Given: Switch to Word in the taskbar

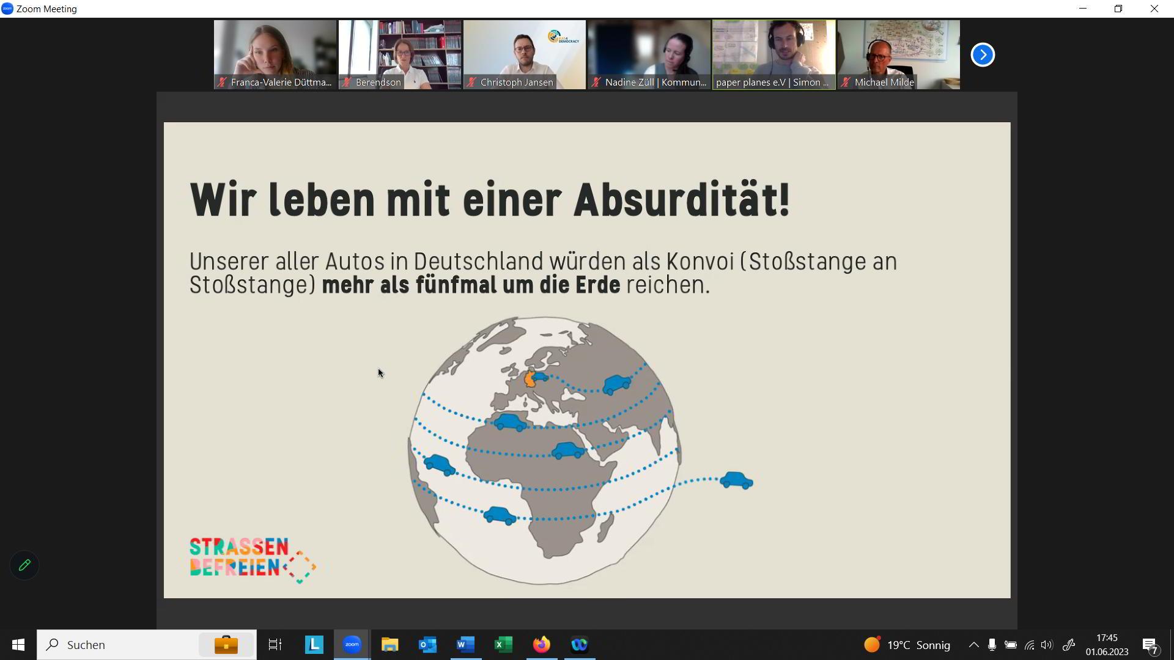Looking at the screenshot, I should [465, 645].
